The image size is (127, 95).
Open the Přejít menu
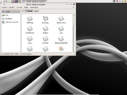(26, 7)
